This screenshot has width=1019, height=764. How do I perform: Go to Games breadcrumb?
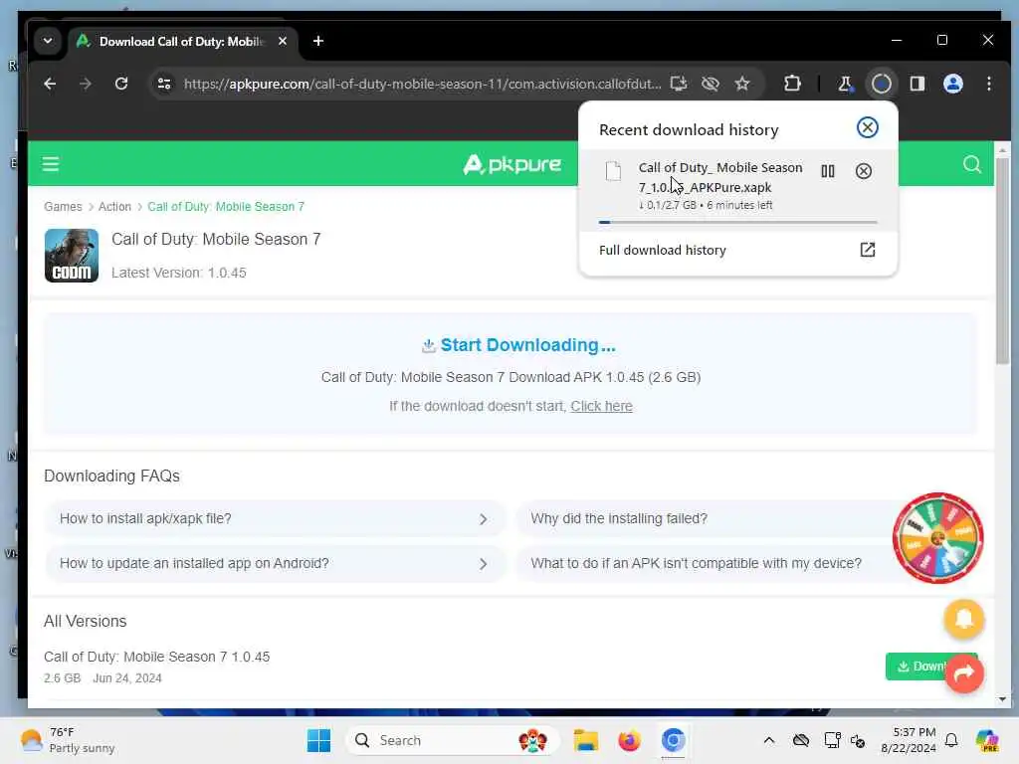63,207
